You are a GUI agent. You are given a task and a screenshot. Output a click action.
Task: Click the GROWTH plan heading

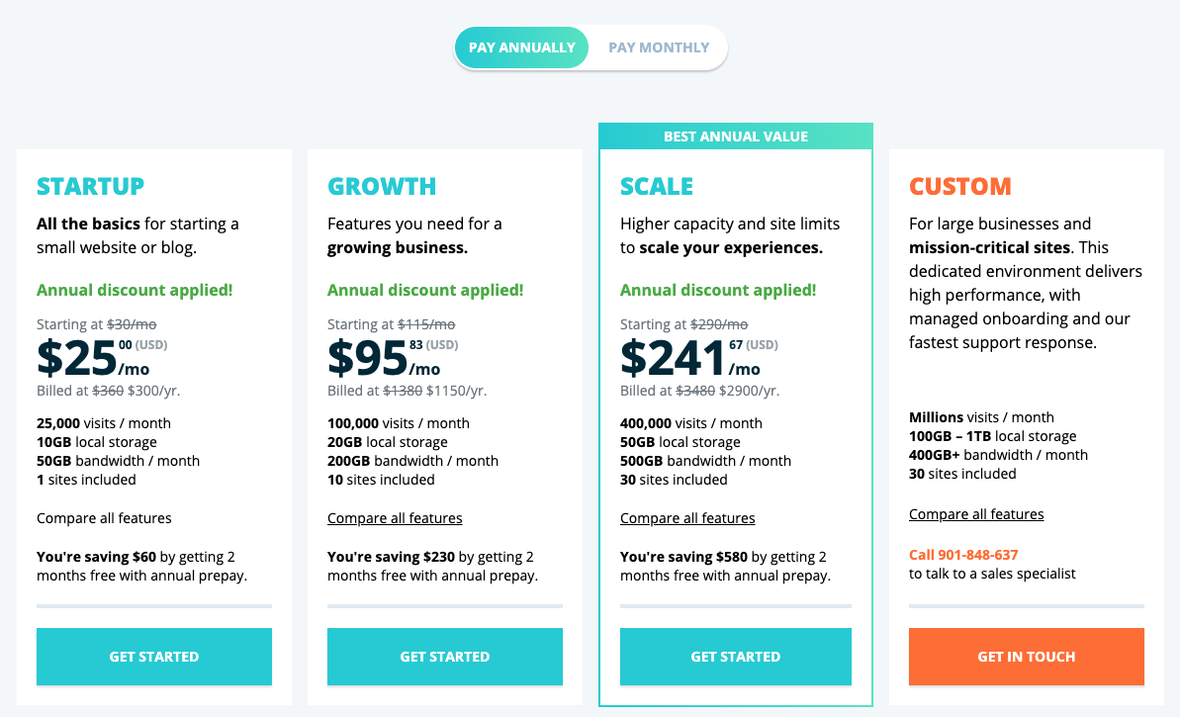click(382, 186)
